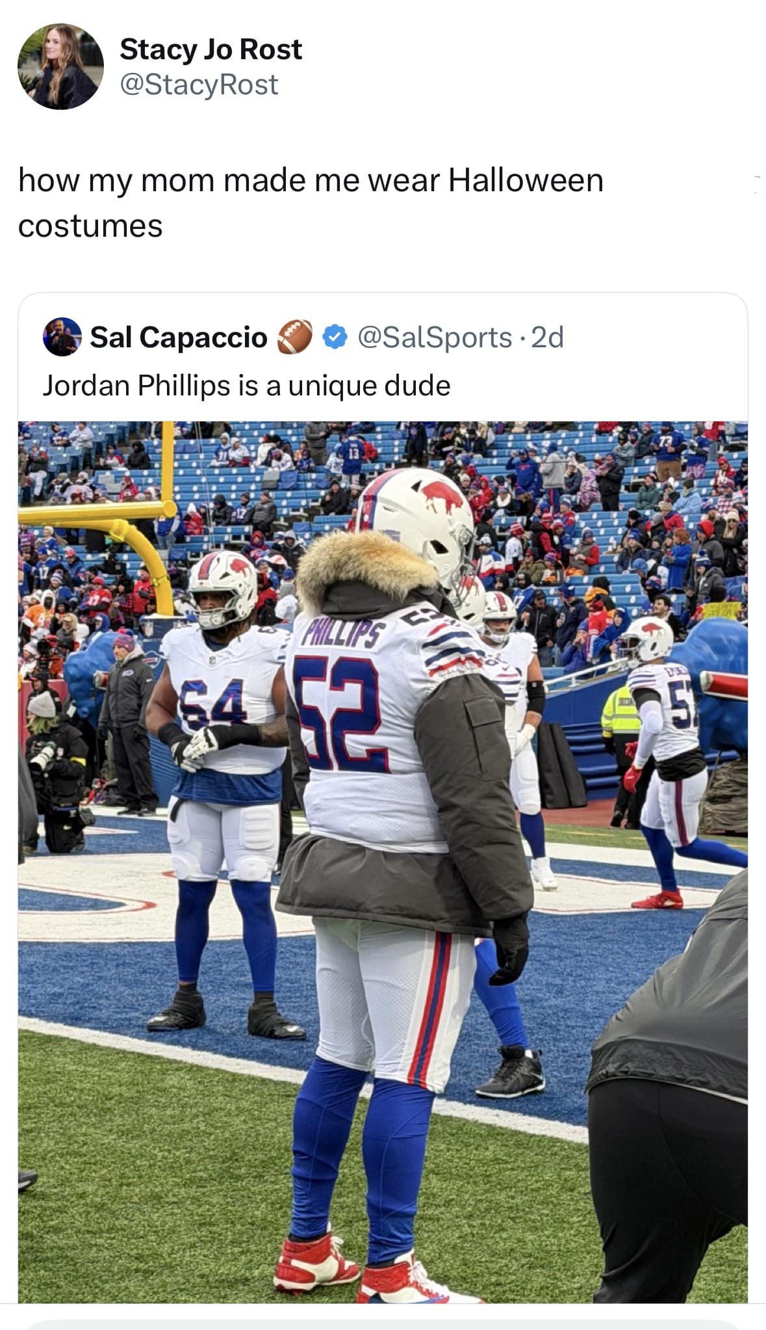766x1330 pixels.
Task: Open the Sal Capaccio display name
Action: click(x=179, y=337)
